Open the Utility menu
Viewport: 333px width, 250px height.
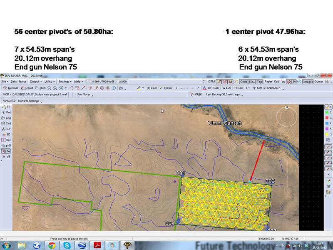coord(49,82)
